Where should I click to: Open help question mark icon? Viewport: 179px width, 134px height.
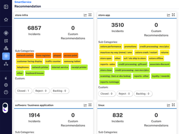coord(6,92)
